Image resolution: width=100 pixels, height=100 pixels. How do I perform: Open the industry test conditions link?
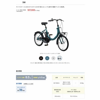point(28,84)
